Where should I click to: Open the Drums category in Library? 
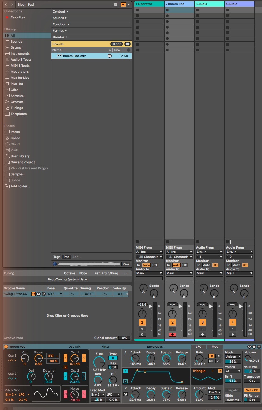(x=16, y=48)
